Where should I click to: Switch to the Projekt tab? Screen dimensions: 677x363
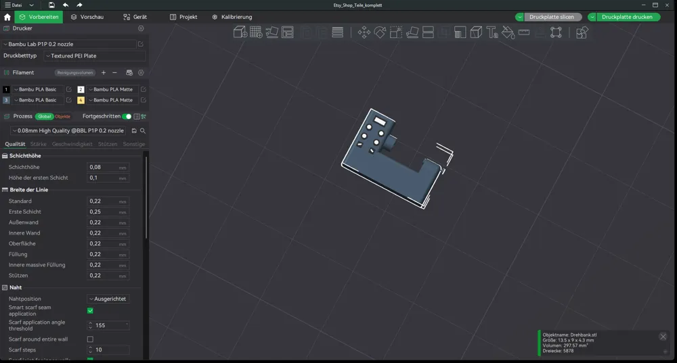(183, 18)
